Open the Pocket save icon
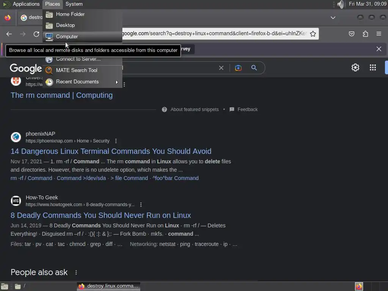Viewport: 388px width, 291px height. [351, 34]
